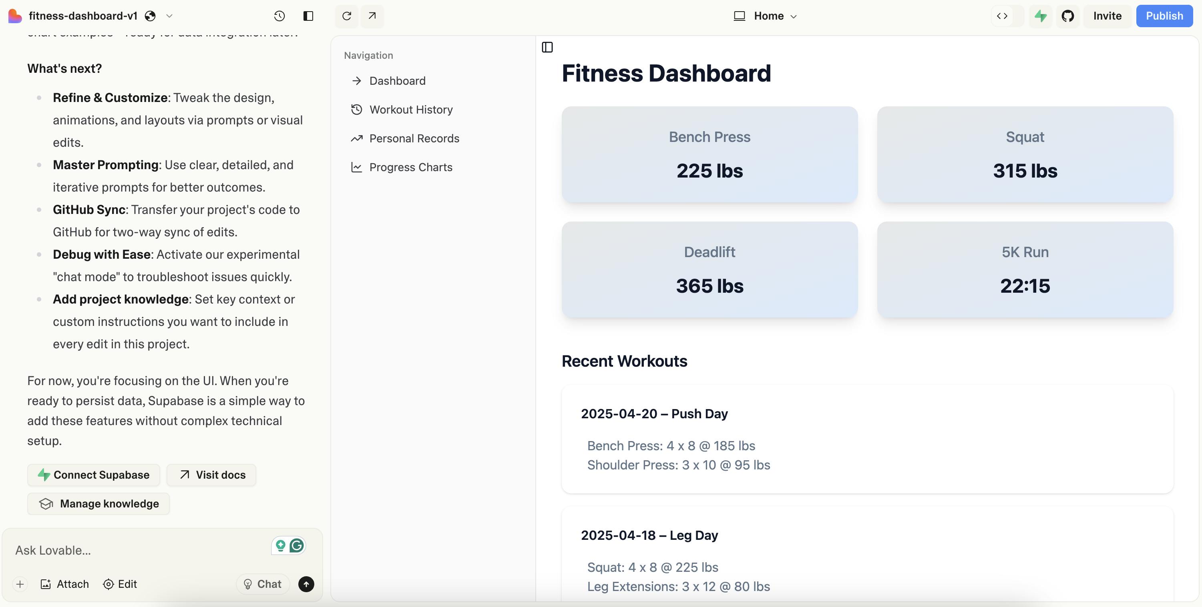Click the Connect Supabase button
The height and width of the screenshot is (607, 1202).
[x=93, y=475]
